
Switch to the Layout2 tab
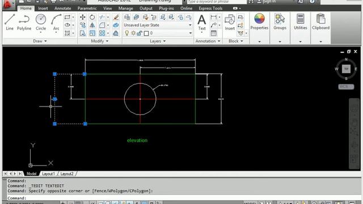pyautogui.click(x=67, y=174)
